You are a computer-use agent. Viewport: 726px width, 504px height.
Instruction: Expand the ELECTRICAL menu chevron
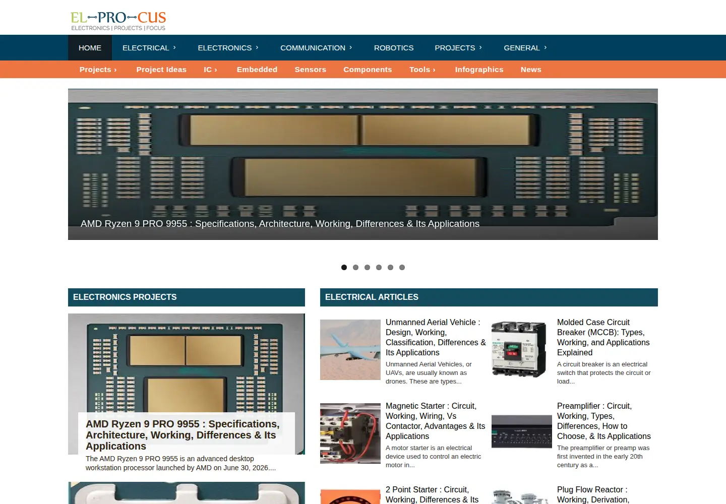174,47
